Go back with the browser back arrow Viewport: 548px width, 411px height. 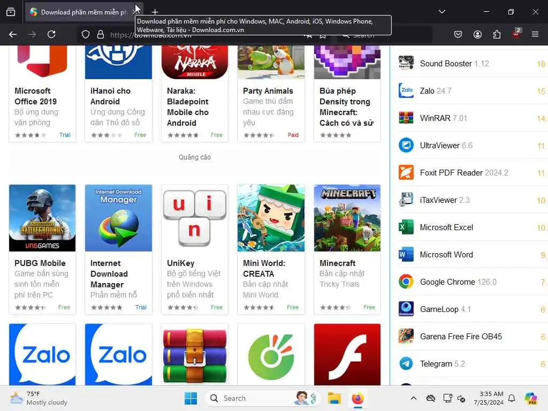pyautogui.click(x=13, y=34)
